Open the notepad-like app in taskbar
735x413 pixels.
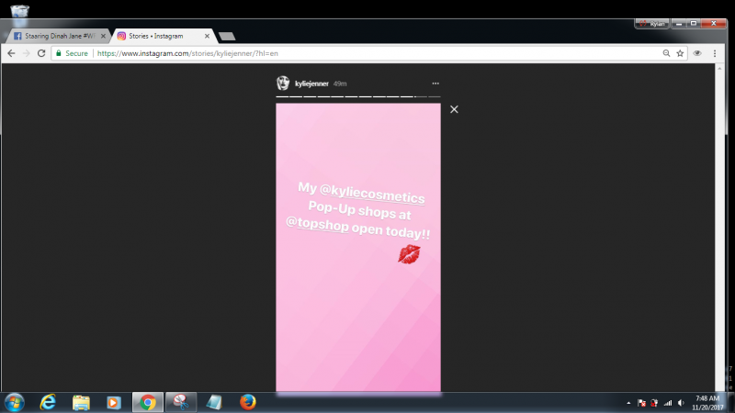point(214,402)
